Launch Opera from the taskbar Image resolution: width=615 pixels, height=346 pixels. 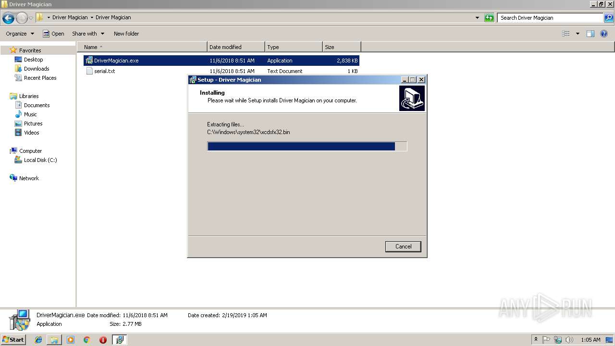[103, 340]
